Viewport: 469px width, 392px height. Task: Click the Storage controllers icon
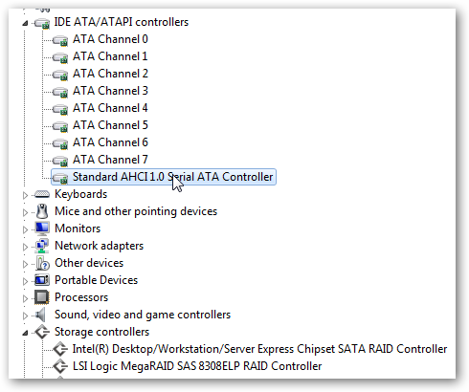coord(42,332)
